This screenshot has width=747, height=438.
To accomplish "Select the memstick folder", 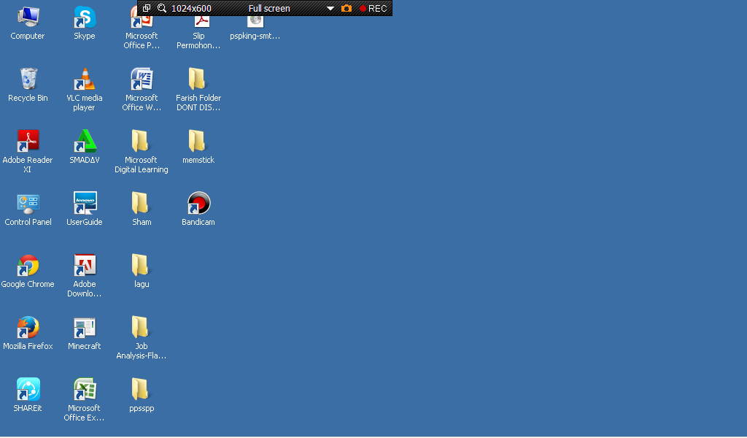I will [x=198, y=141].
